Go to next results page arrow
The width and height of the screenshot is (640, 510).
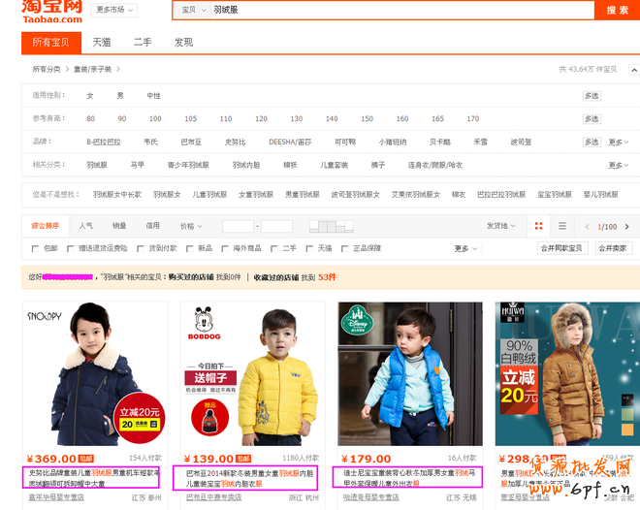tap(627, 226)
